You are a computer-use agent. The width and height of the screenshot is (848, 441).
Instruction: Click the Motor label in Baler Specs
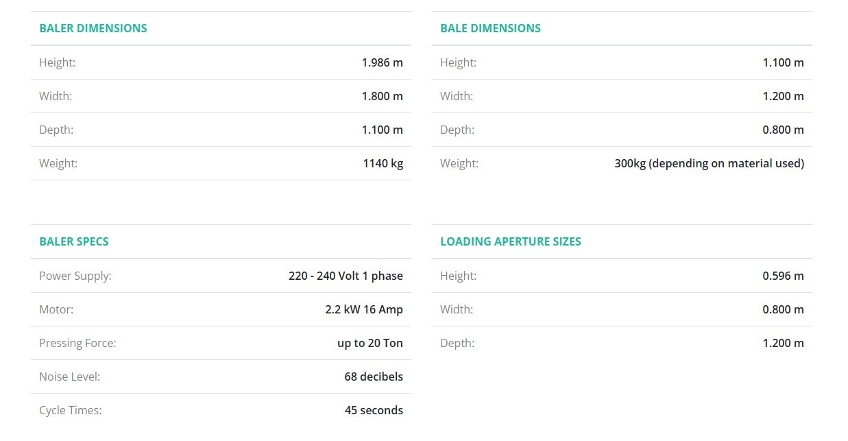56,309
